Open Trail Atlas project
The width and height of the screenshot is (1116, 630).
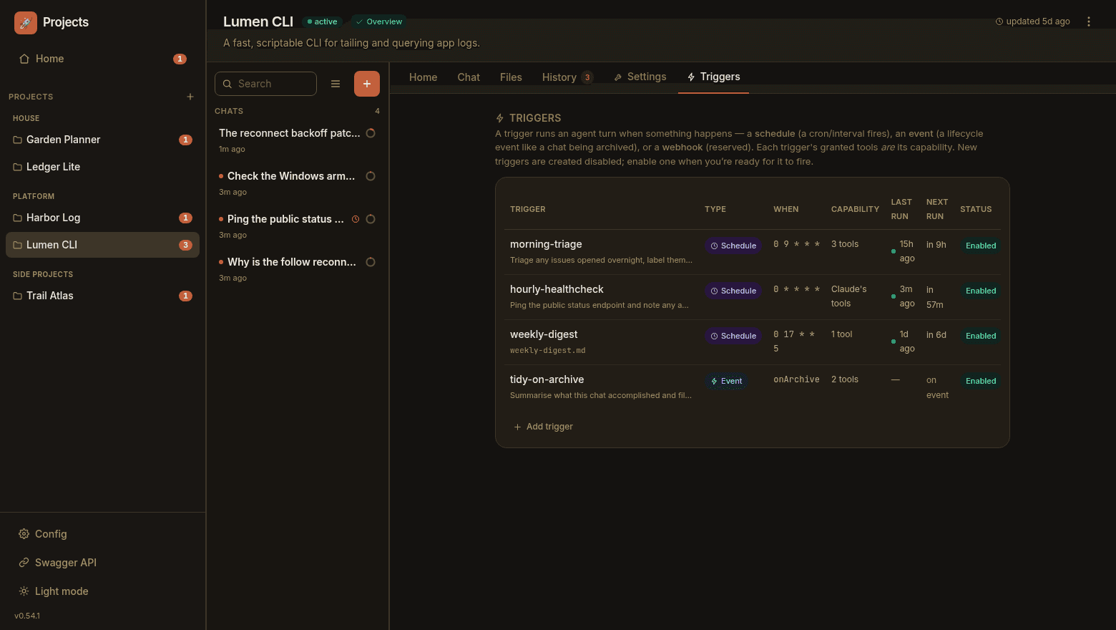pos(102,296)
